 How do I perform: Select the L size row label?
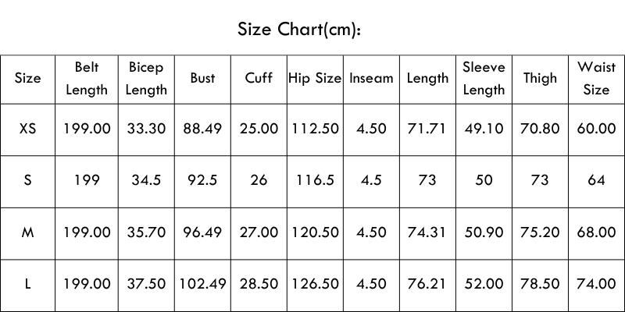click(x=28, y=284)
